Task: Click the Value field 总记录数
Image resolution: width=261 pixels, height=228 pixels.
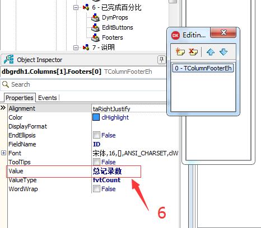Action: (x=107, y=171)
